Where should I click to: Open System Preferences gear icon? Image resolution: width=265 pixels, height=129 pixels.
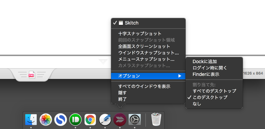135,120
